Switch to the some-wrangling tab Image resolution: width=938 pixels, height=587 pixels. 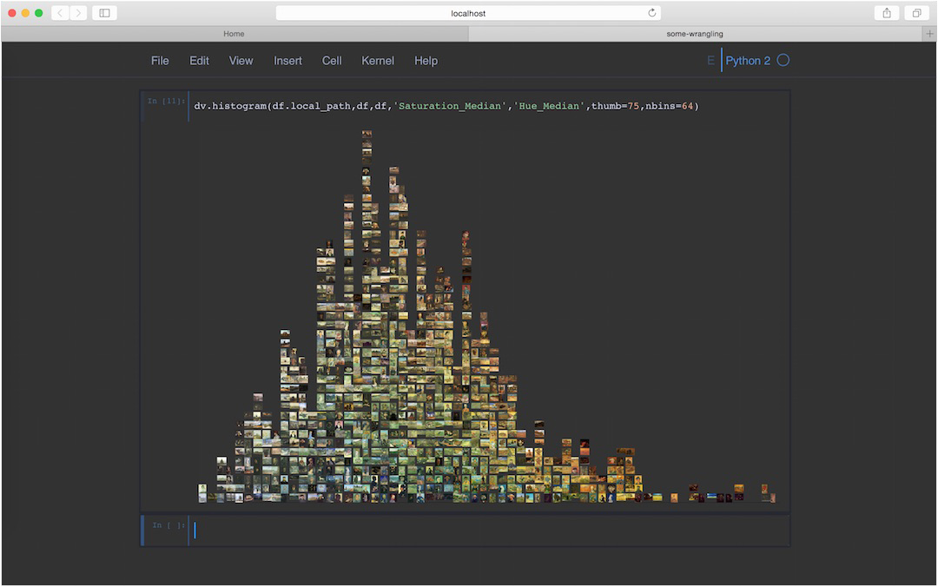pyautogui.click(x=695, y=34)
